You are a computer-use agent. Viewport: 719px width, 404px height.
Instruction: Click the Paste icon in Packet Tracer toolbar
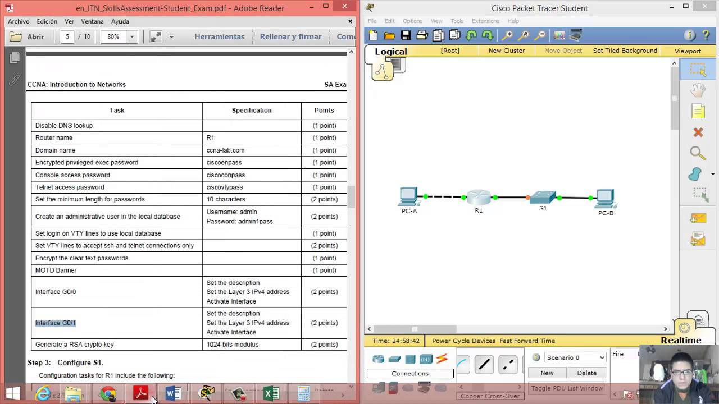coord(454,35)
